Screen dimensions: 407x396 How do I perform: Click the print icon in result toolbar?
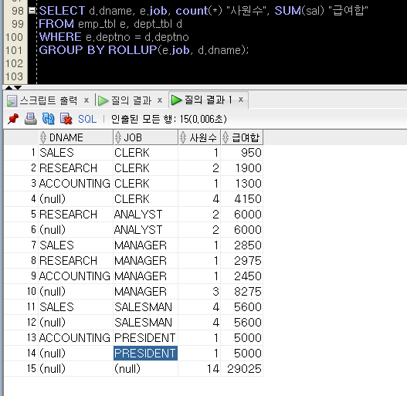tap(30, 119)
